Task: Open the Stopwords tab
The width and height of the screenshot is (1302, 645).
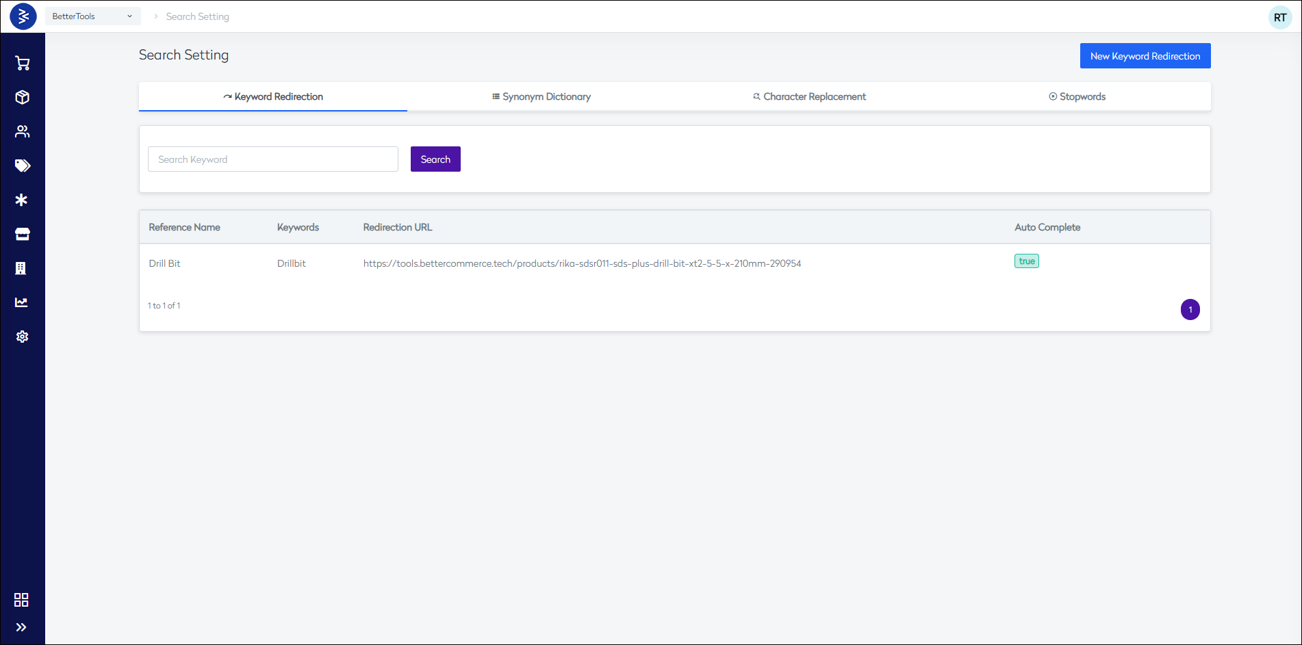Action: (x=1077, y=96)
